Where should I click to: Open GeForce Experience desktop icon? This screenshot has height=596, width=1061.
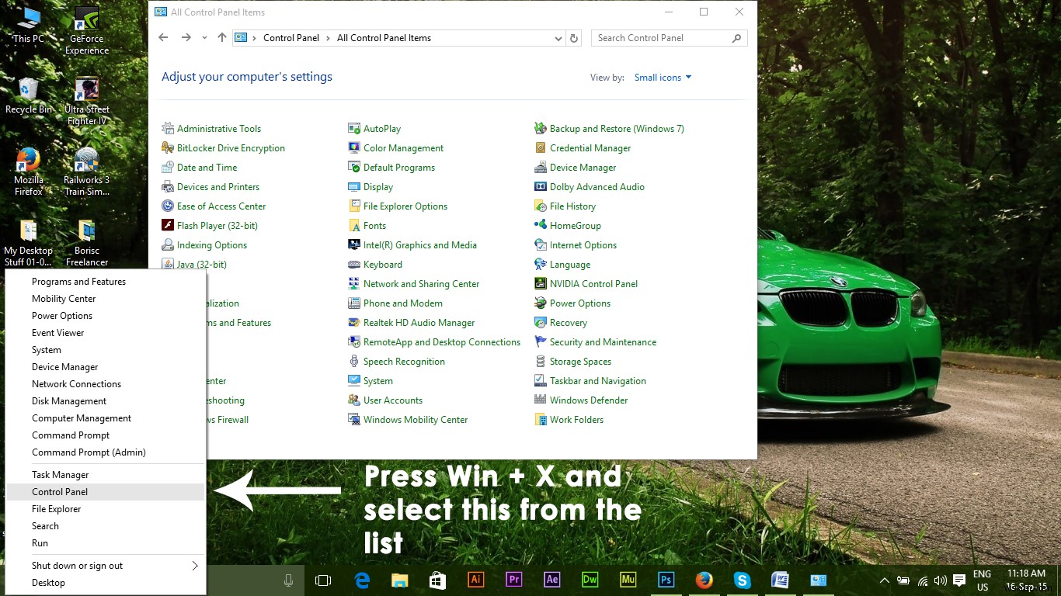[x=87, y=31]
